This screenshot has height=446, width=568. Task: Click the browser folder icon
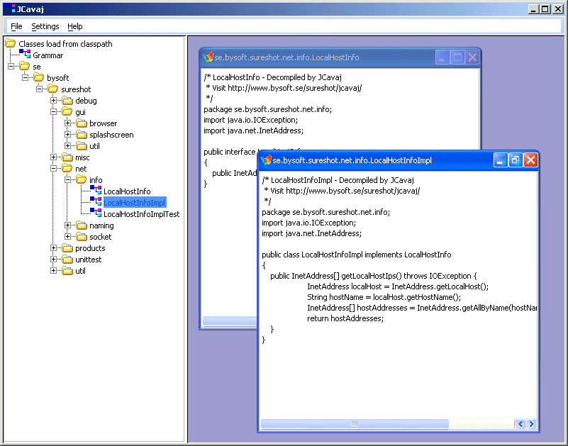[x=82, y=123]
